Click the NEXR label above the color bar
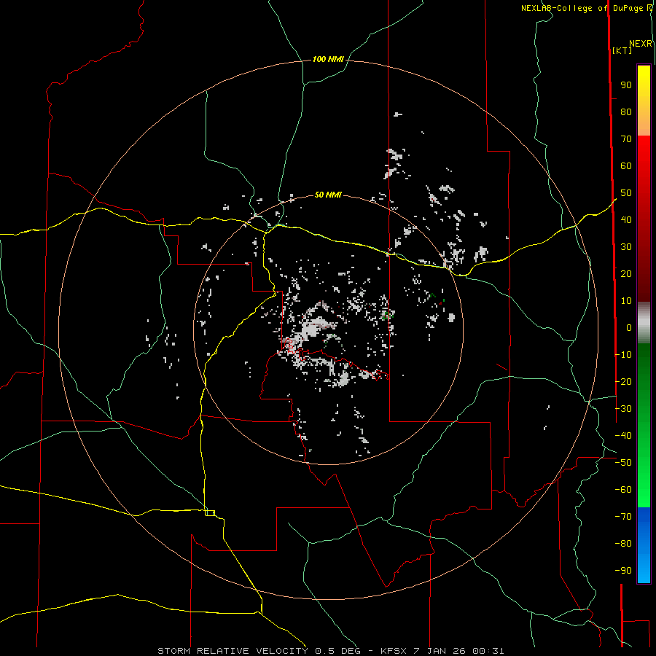 tap(641, 44)
